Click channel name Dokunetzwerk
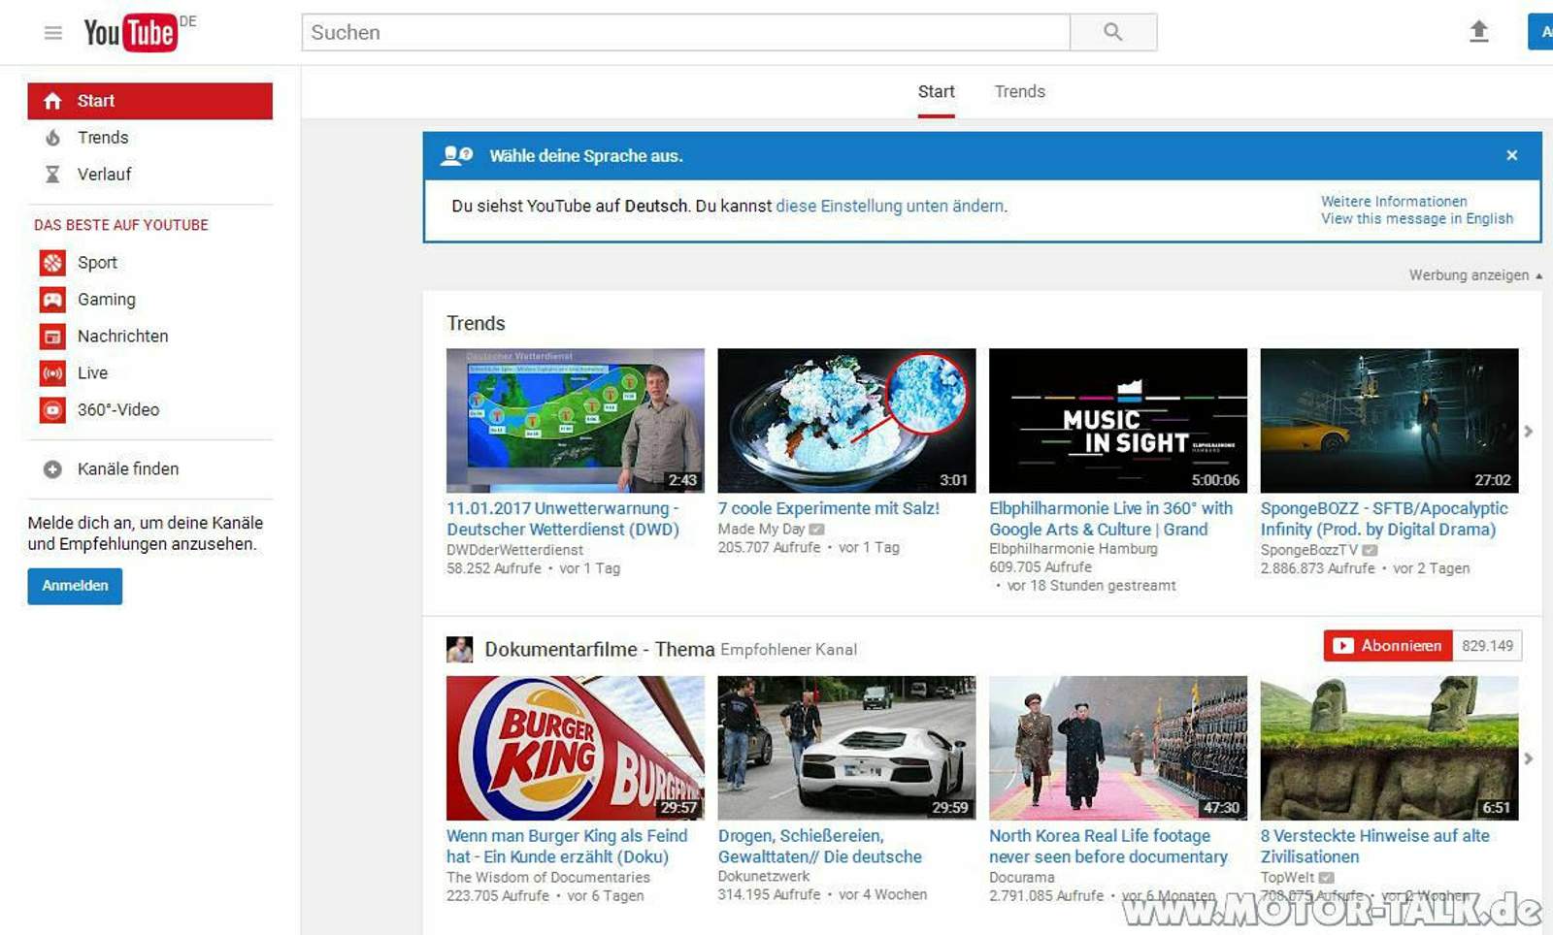Image resolution: width=1553 pixels, height=935 pixels. (764, 877)
